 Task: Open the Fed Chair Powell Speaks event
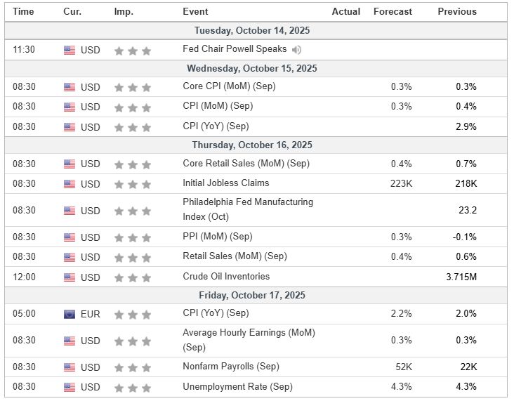click(x=235, y=49)
